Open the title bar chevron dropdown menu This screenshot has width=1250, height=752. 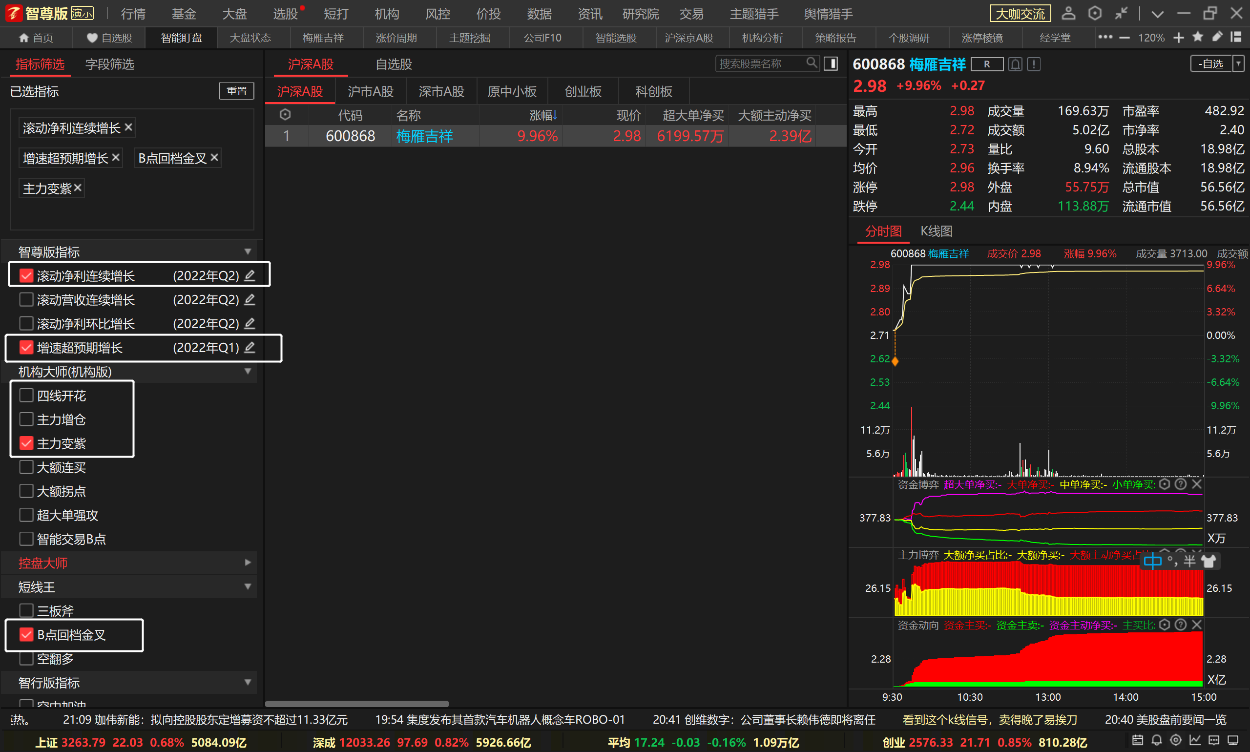click(x=1157, y=14)
